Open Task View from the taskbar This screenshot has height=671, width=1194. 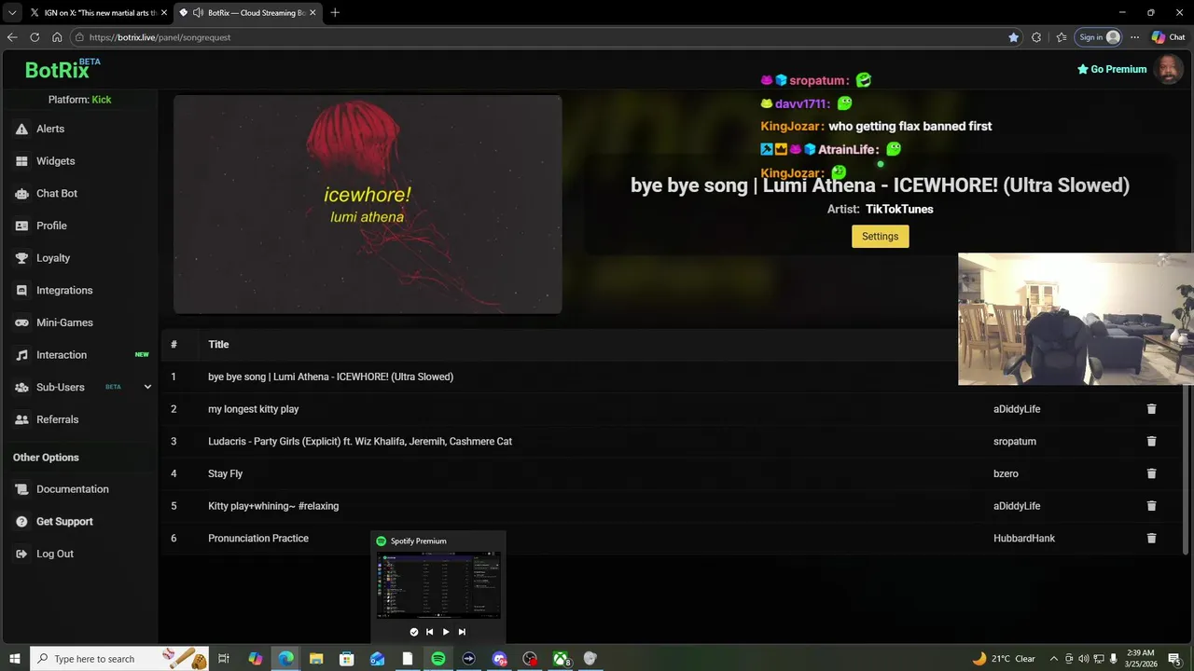(224, 659)
